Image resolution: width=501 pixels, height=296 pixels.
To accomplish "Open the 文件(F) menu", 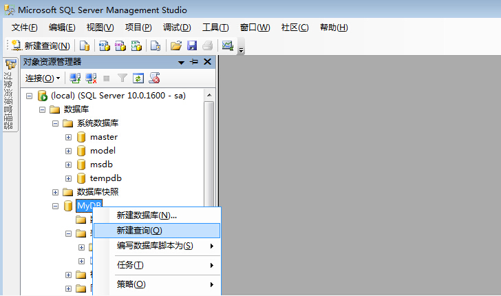I will 25,28.
